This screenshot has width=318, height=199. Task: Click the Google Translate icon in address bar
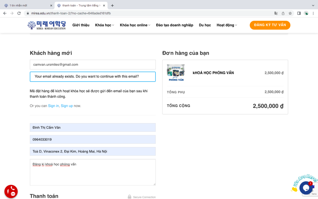[276, 13]
